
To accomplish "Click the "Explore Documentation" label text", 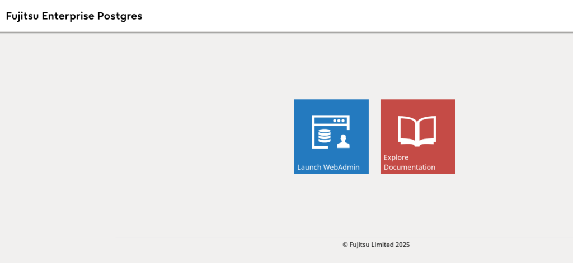I will (x=409, y=162).
